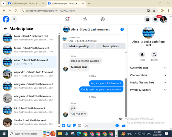Viewport: 172px width, 137px height.
Task: Click the Facebook search magnifier icon
Action: (14, 19)
